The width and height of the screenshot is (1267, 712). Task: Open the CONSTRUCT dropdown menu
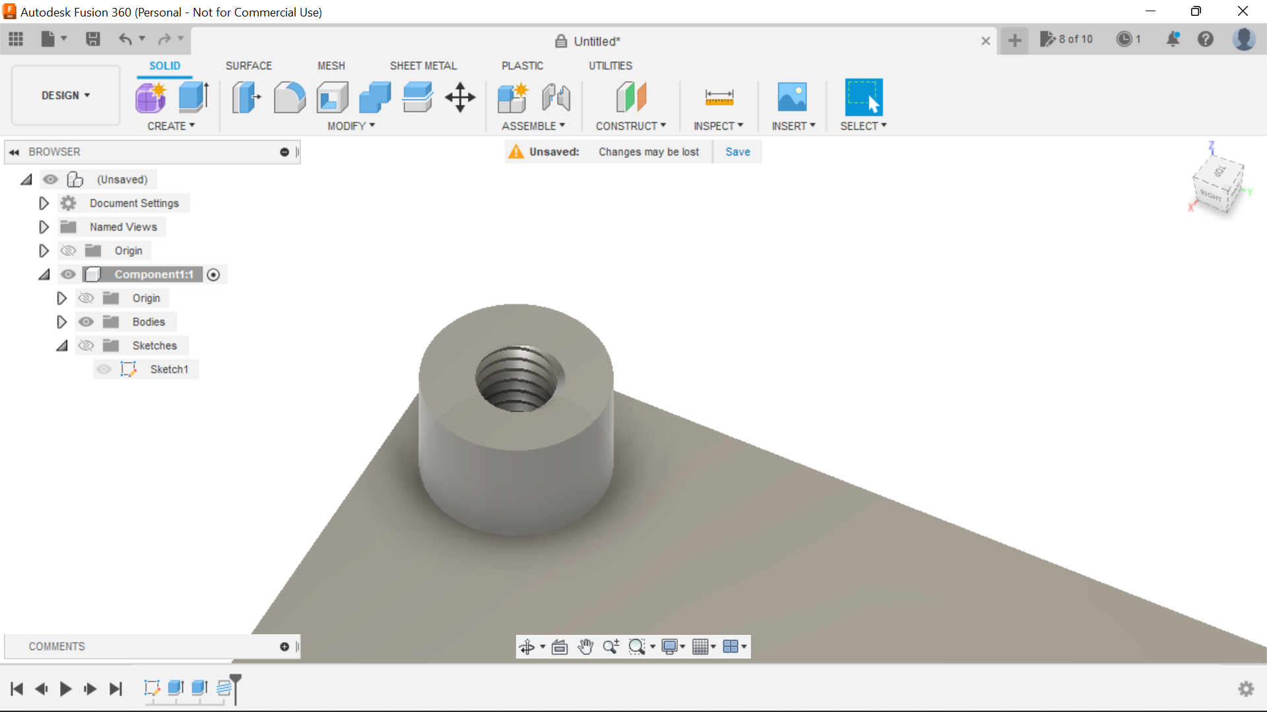631,126
